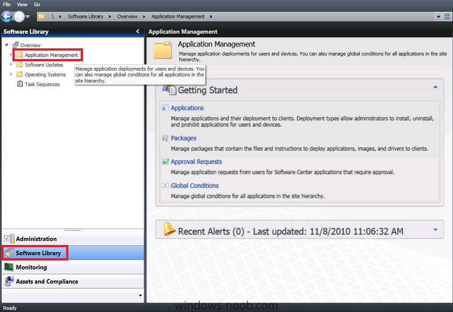
Task: Click the Application Management folder icon in tree
Action: tap(20, 55)
